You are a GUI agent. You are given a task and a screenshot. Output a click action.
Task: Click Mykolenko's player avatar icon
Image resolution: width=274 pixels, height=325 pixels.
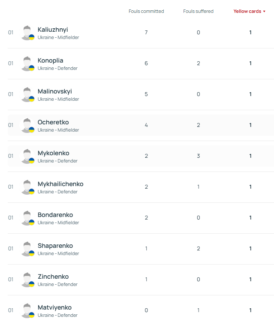[x=27, y=156]
